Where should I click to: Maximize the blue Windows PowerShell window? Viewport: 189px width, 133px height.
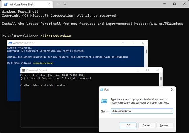(x=133, y=43)
